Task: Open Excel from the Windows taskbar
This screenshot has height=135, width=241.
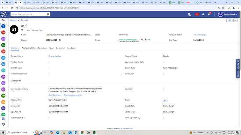Action: 94,133
